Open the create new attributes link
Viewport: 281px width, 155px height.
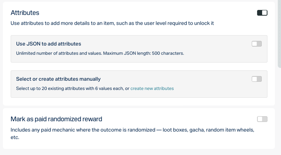tap(152, 89)
